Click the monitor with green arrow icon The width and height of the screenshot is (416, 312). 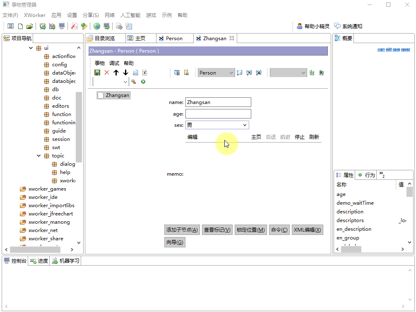click(x=106, y=26)
